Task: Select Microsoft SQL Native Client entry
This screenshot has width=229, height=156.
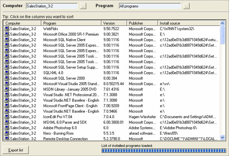Action: tap(65, 40)
